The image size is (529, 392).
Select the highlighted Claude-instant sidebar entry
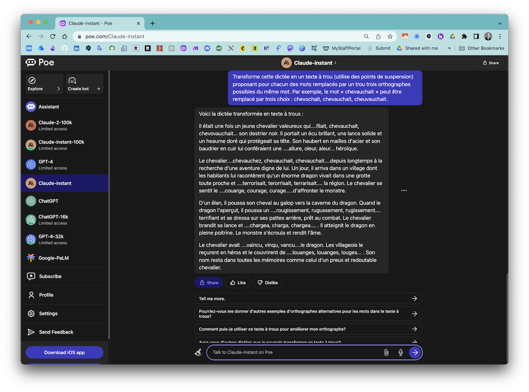[65, 183]
